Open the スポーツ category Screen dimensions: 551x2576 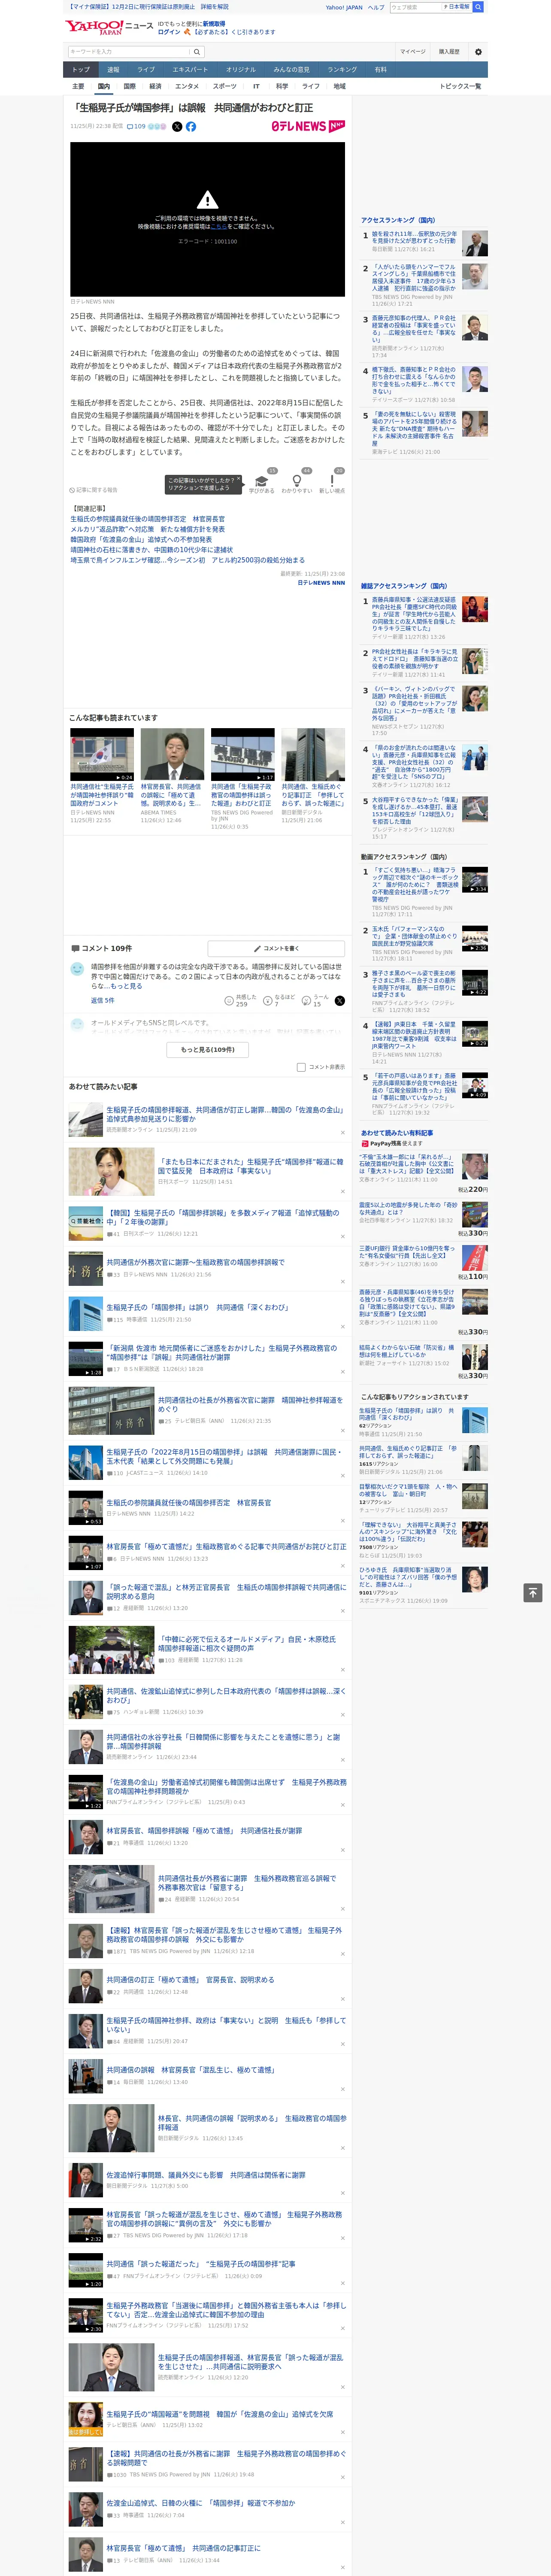pyautogui.click(x=225, y=86)
